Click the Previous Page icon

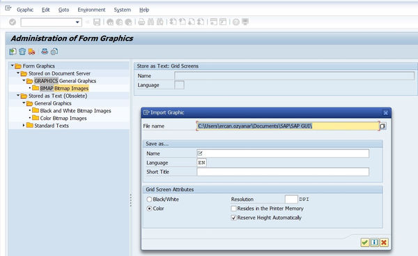[x=183, y=22]
